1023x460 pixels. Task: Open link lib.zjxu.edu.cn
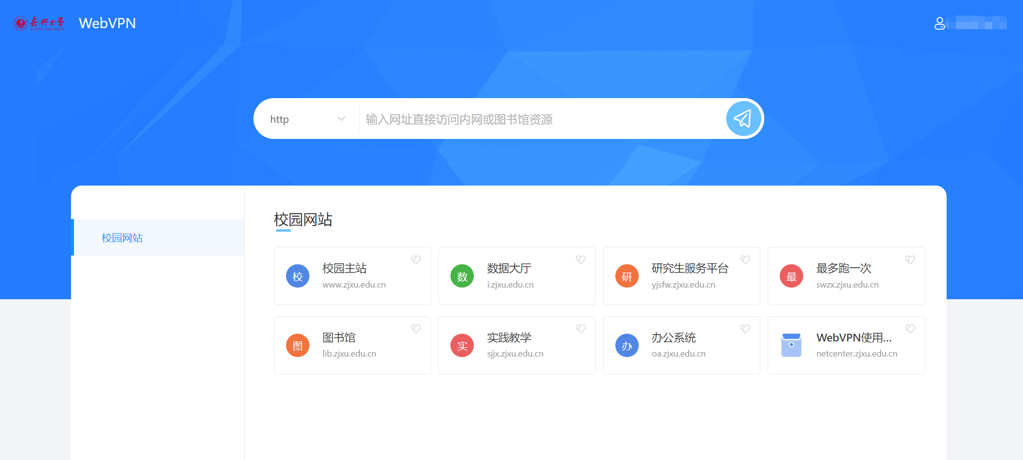tap(349, 353)
